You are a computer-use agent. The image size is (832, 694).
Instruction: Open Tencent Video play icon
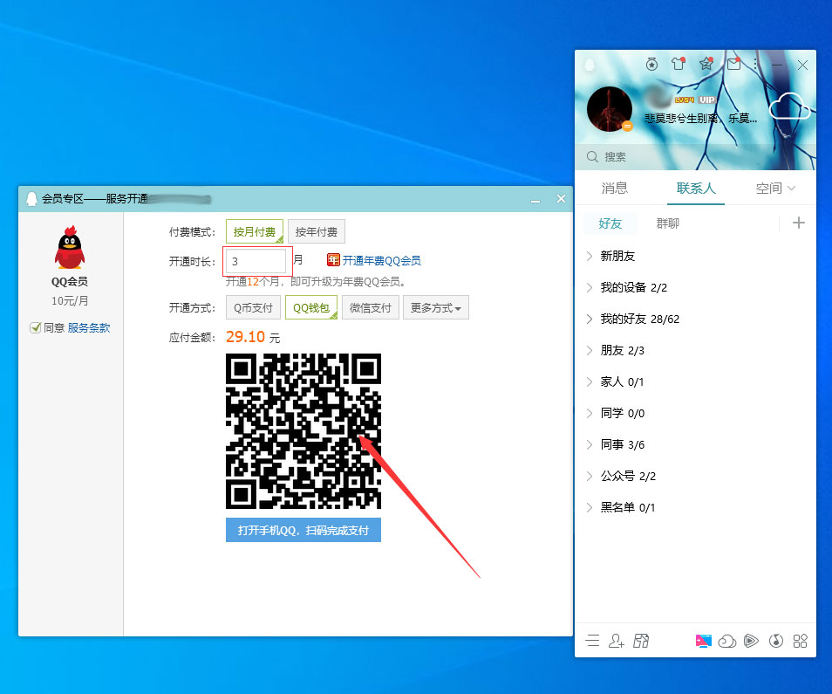point(752,640)
